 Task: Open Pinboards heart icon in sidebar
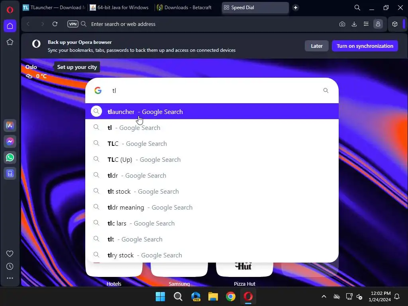(x=10, y=253)
